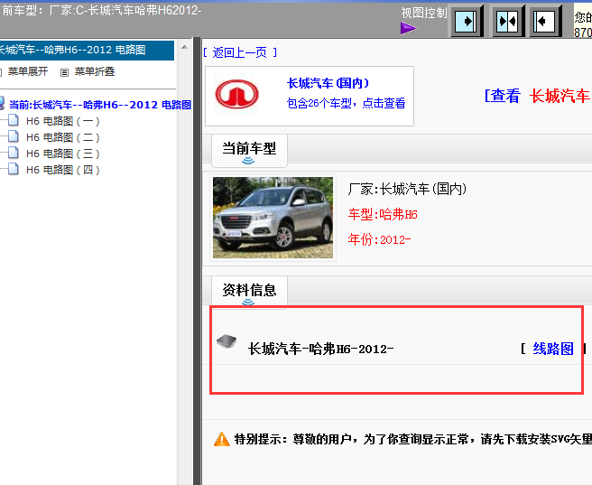Image resolution: width=592 pixels, height=485 pixels.
Task: Open H6 电路图 (二) tree item
Action: [x=62, y=137]
